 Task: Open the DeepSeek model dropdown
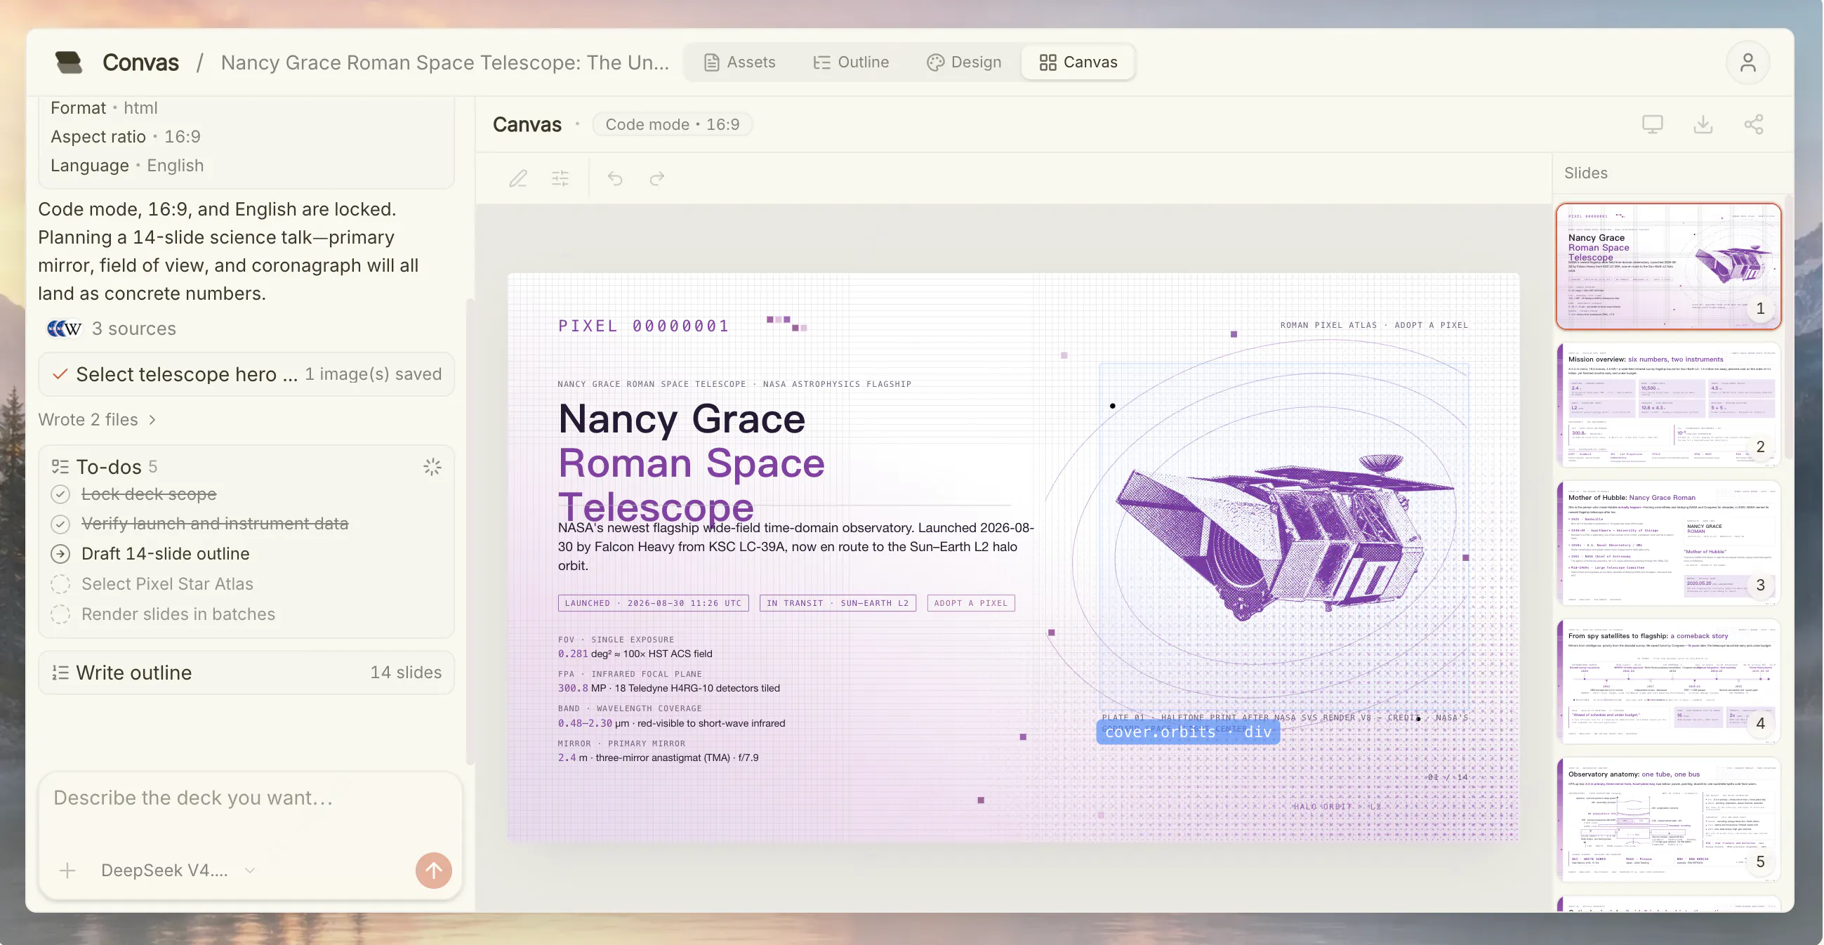click(x=178, y=870)
